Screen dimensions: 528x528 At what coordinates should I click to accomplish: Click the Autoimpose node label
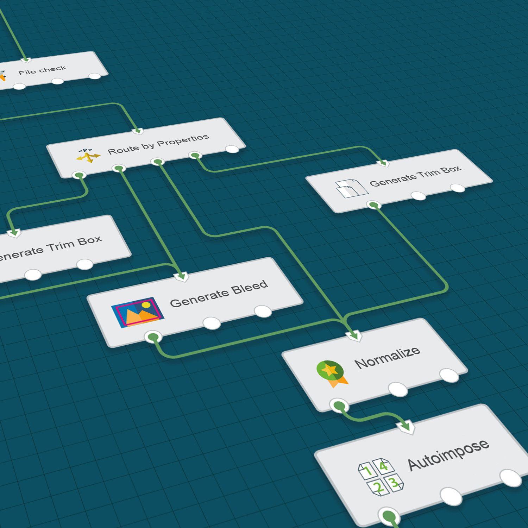pyautogui.click(x=448, y=454)
